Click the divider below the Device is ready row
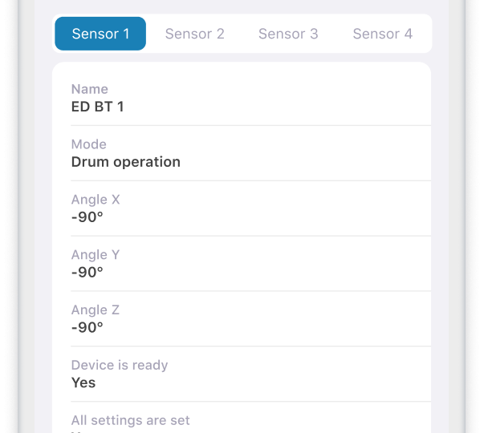Image resolution: width=484 pixels, height=433 pixels. click(250, 402)
